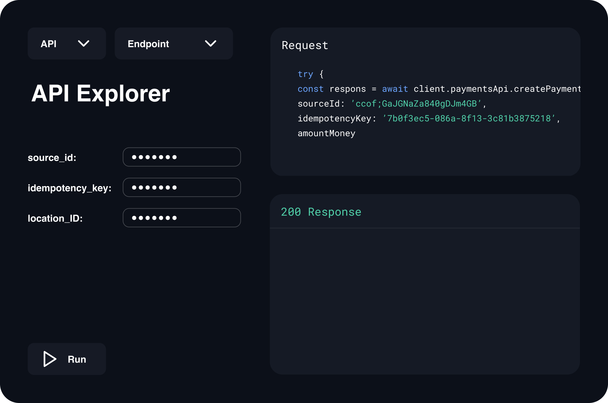
Task: Click inside the idempotency_key input field
Action: 182,187
